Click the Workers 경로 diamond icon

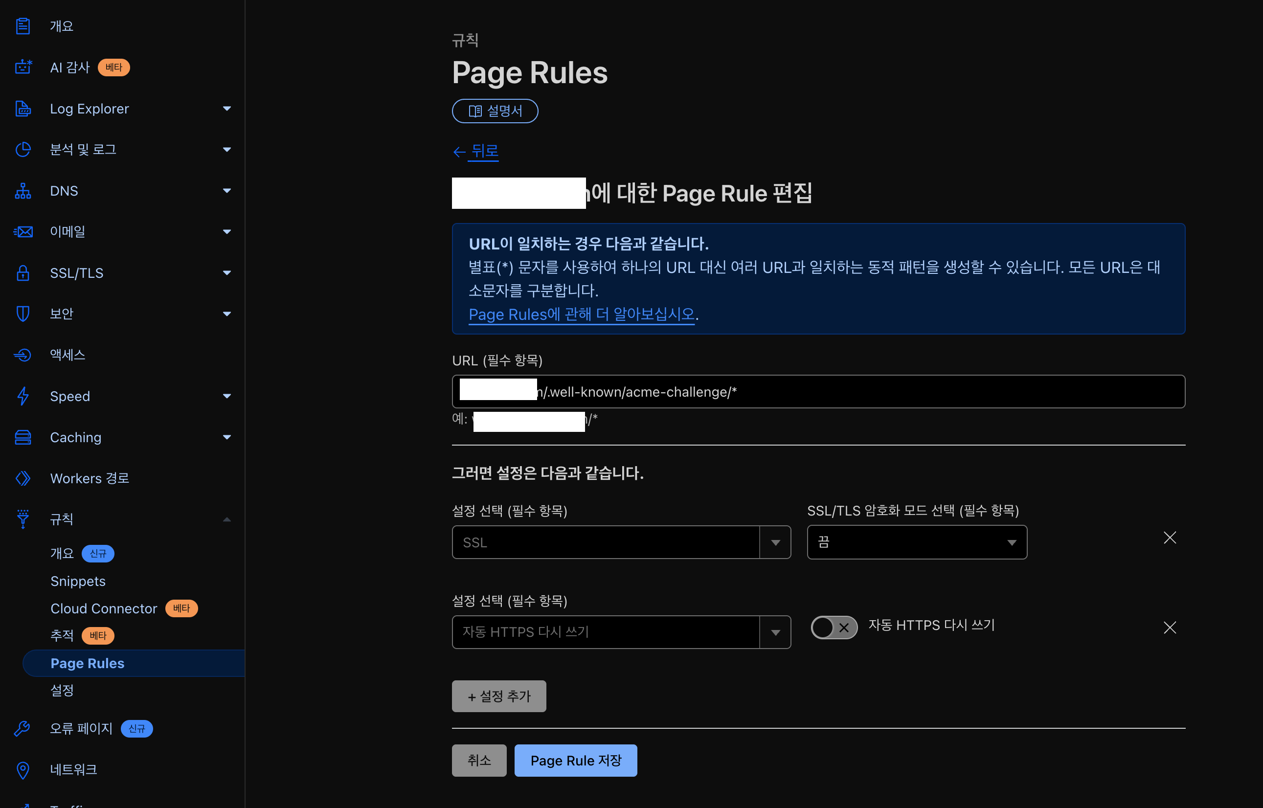[x=23, y=478]
